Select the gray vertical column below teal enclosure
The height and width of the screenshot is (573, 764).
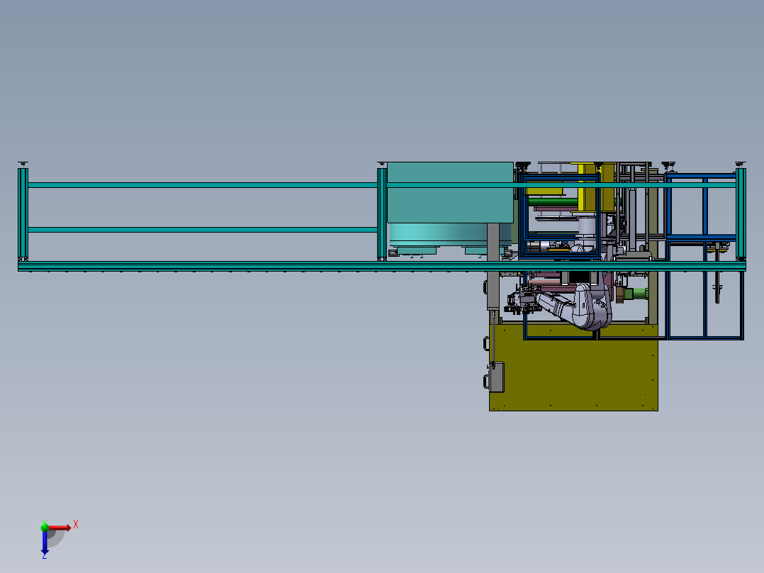[493, 266]
